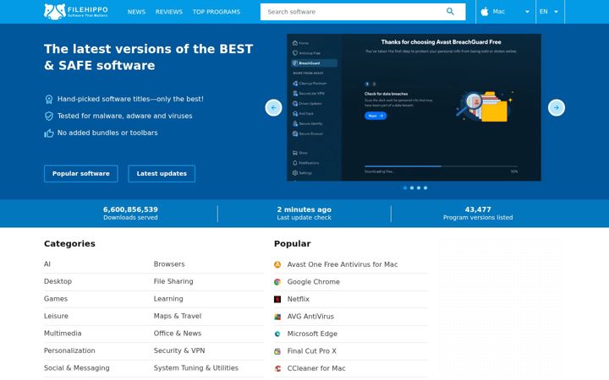Click the 43,477 program versions stat
Image resolution: width=609 pixels, height=380 pixels.
click(x=478, y=214)
